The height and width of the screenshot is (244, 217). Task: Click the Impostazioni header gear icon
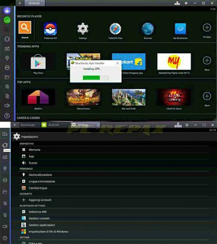click(16, 136)
